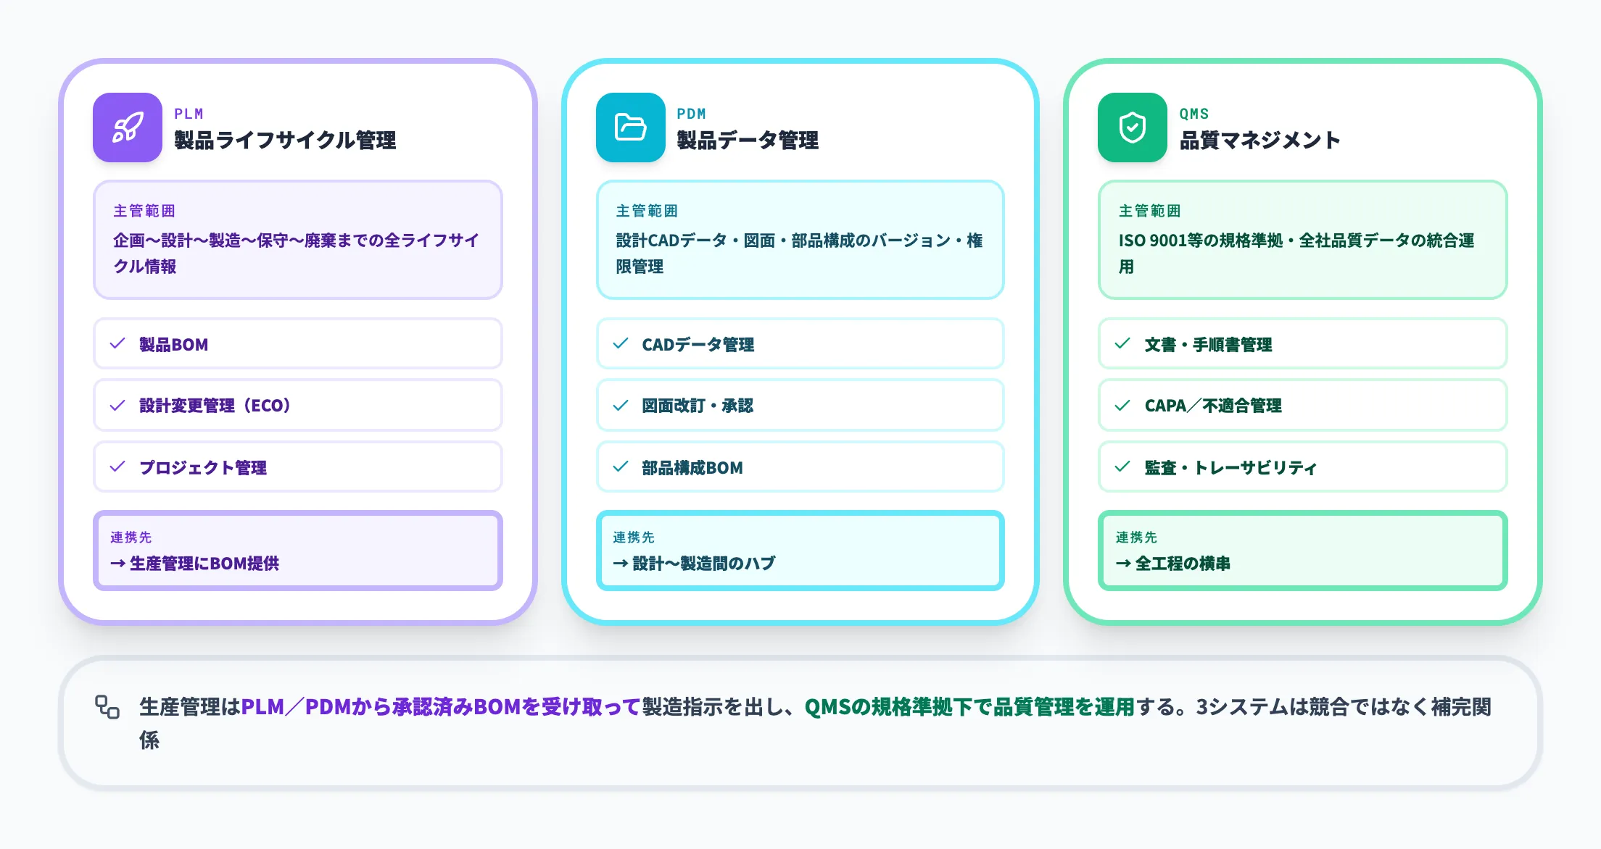1601x849 pixels.
Task: Expand the PLM 連携先 section
Action: (297, 551)
